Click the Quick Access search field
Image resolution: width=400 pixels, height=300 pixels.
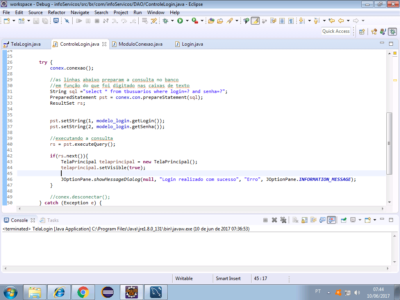coord(336,31)
